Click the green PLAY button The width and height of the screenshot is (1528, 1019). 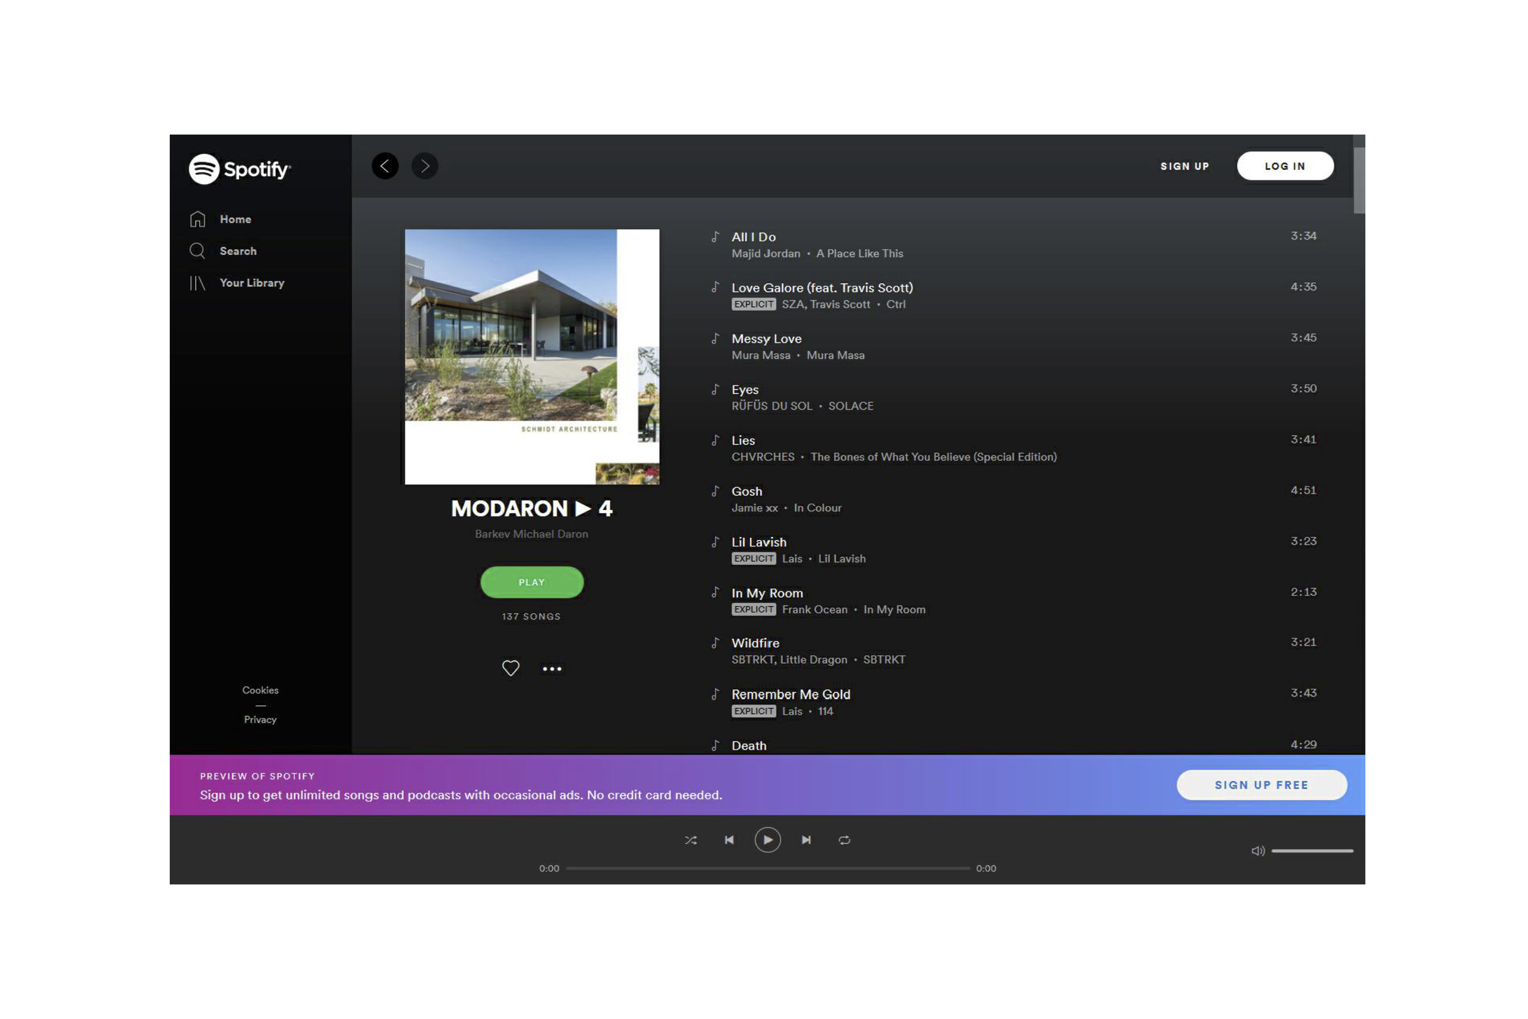[x=531, y=583]
